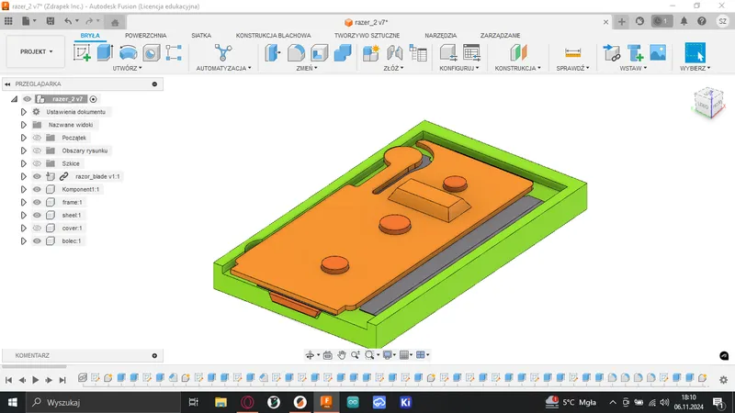Expand the Nazwane widoki folder
The image size is (735, 413).
[x=24, y=125]
